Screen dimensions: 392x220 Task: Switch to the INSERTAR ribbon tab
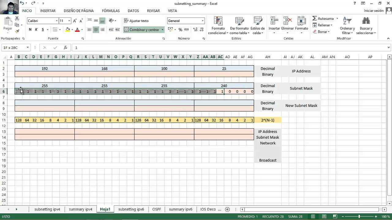pos(48,11)
